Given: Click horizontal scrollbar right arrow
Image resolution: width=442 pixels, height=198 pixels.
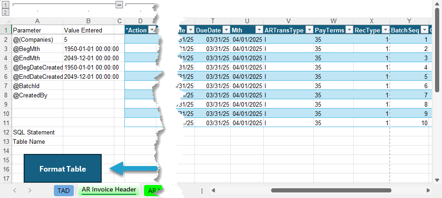Looking at the screenshot, I should pyautogui.click(x=429, y=191).
